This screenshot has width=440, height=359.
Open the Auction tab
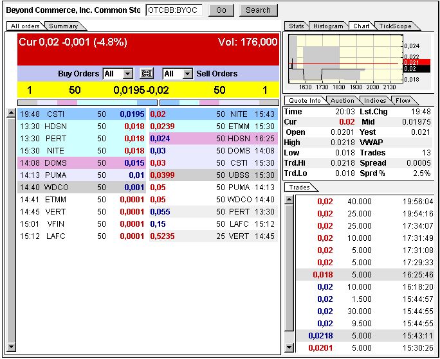point(342,100)
